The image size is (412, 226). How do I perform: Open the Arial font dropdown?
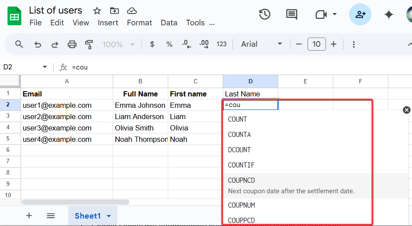(261, 44)
